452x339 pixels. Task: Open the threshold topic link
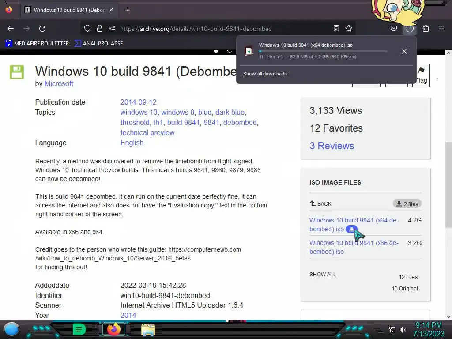pyautogui.click(x=135, y=123)
